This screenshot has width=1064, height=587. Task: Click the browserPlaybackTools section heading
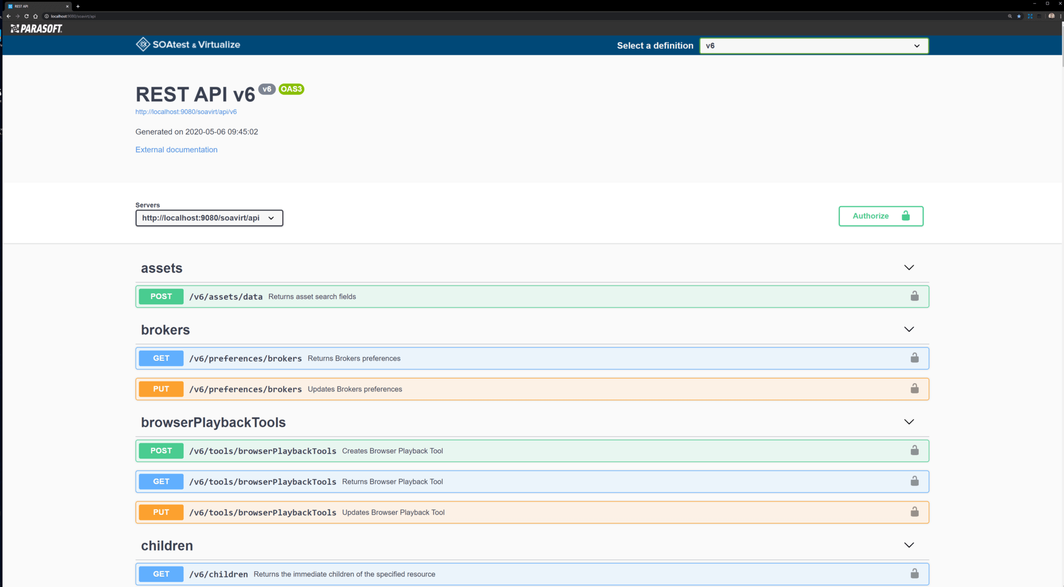(213, 423)
